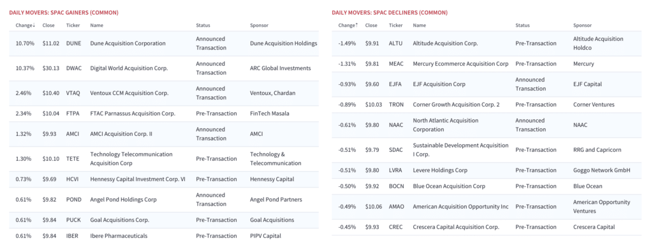Open the VTAQ ticker in gainers
Viewport: 653px width, 243px height.
(x=74, y=93)
